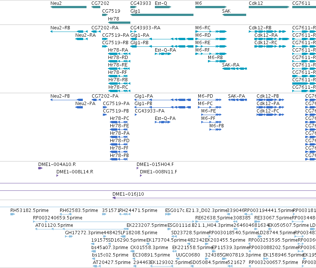Open the Hr78-RA transcript label
This screenshot has width=316, height=268.
click(118, 50)
